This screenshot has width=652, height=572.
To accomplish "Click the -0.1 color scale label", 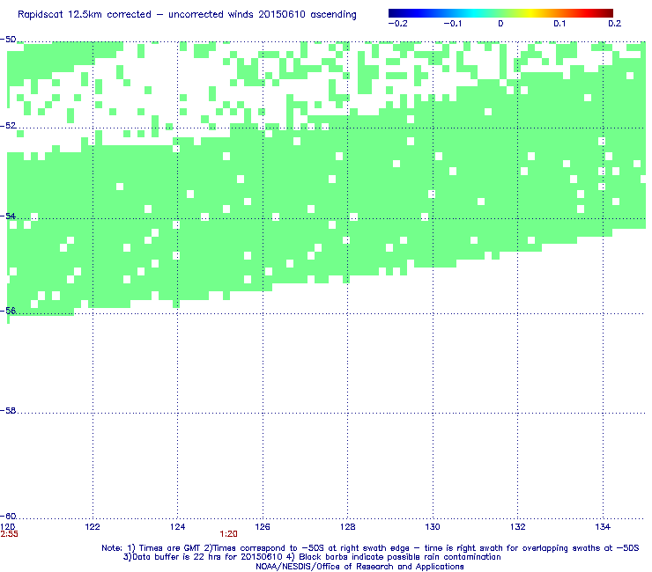I will pos(452,24).
